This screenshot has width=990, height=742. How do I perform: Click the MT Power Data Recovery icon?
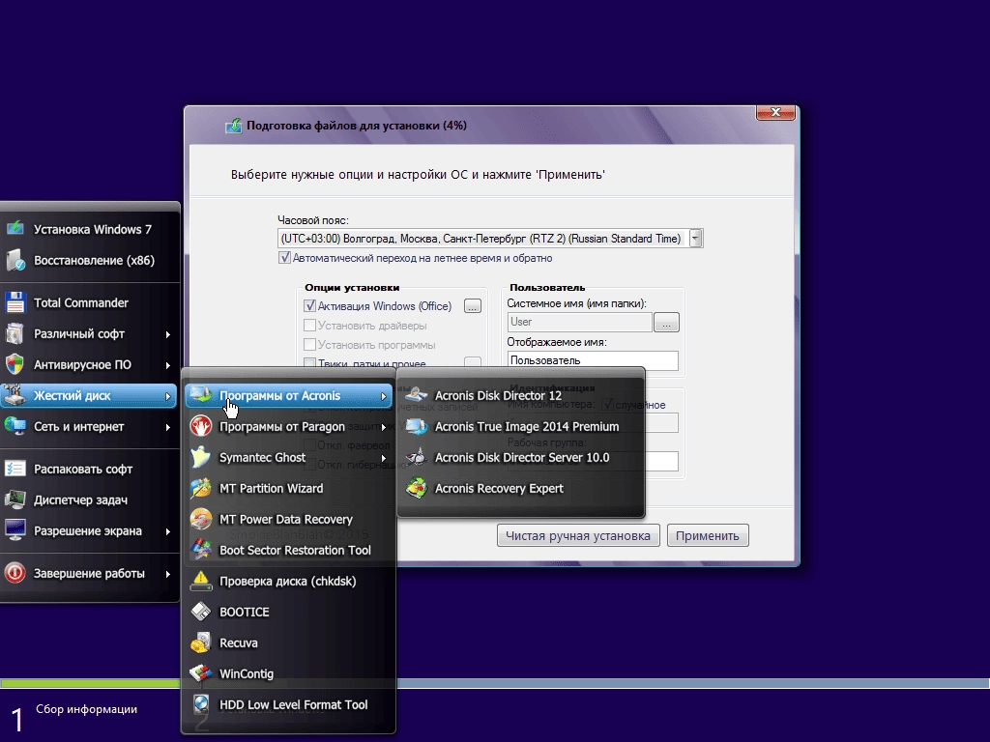pos(201,519)
